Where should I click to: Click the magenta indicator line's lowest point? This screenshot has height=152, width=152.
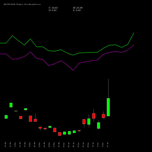73,70
